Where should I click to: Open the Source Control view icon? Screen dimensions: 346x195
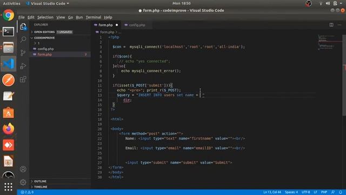coord(23,53)
